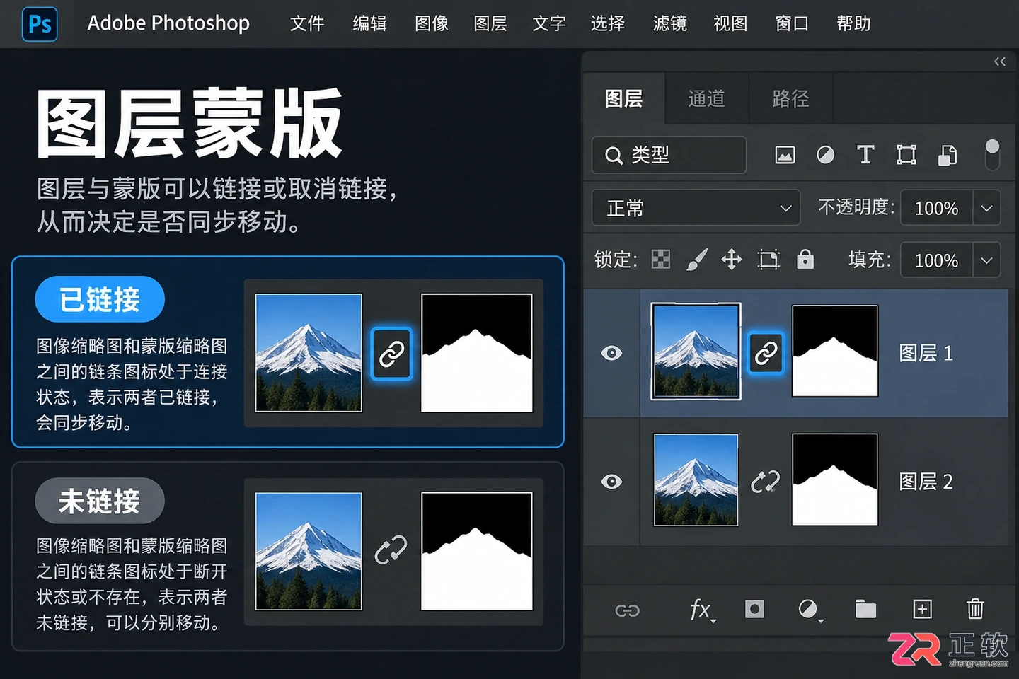Link the 图层 2 mask broken-chain icon
The image size is (1019, 679).
(765, 482)
